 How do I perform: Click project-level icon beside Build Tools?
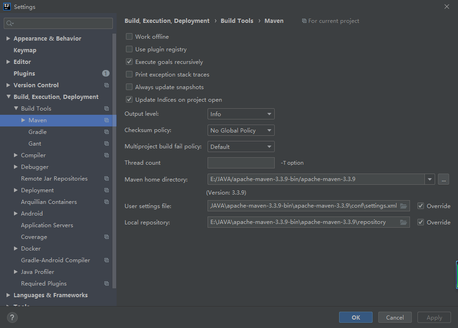(107, 108)
